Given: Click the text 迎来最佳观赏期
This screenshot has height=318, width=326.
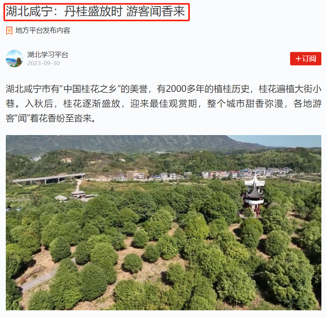Looking at the screenshot, I should coord(164,103).
